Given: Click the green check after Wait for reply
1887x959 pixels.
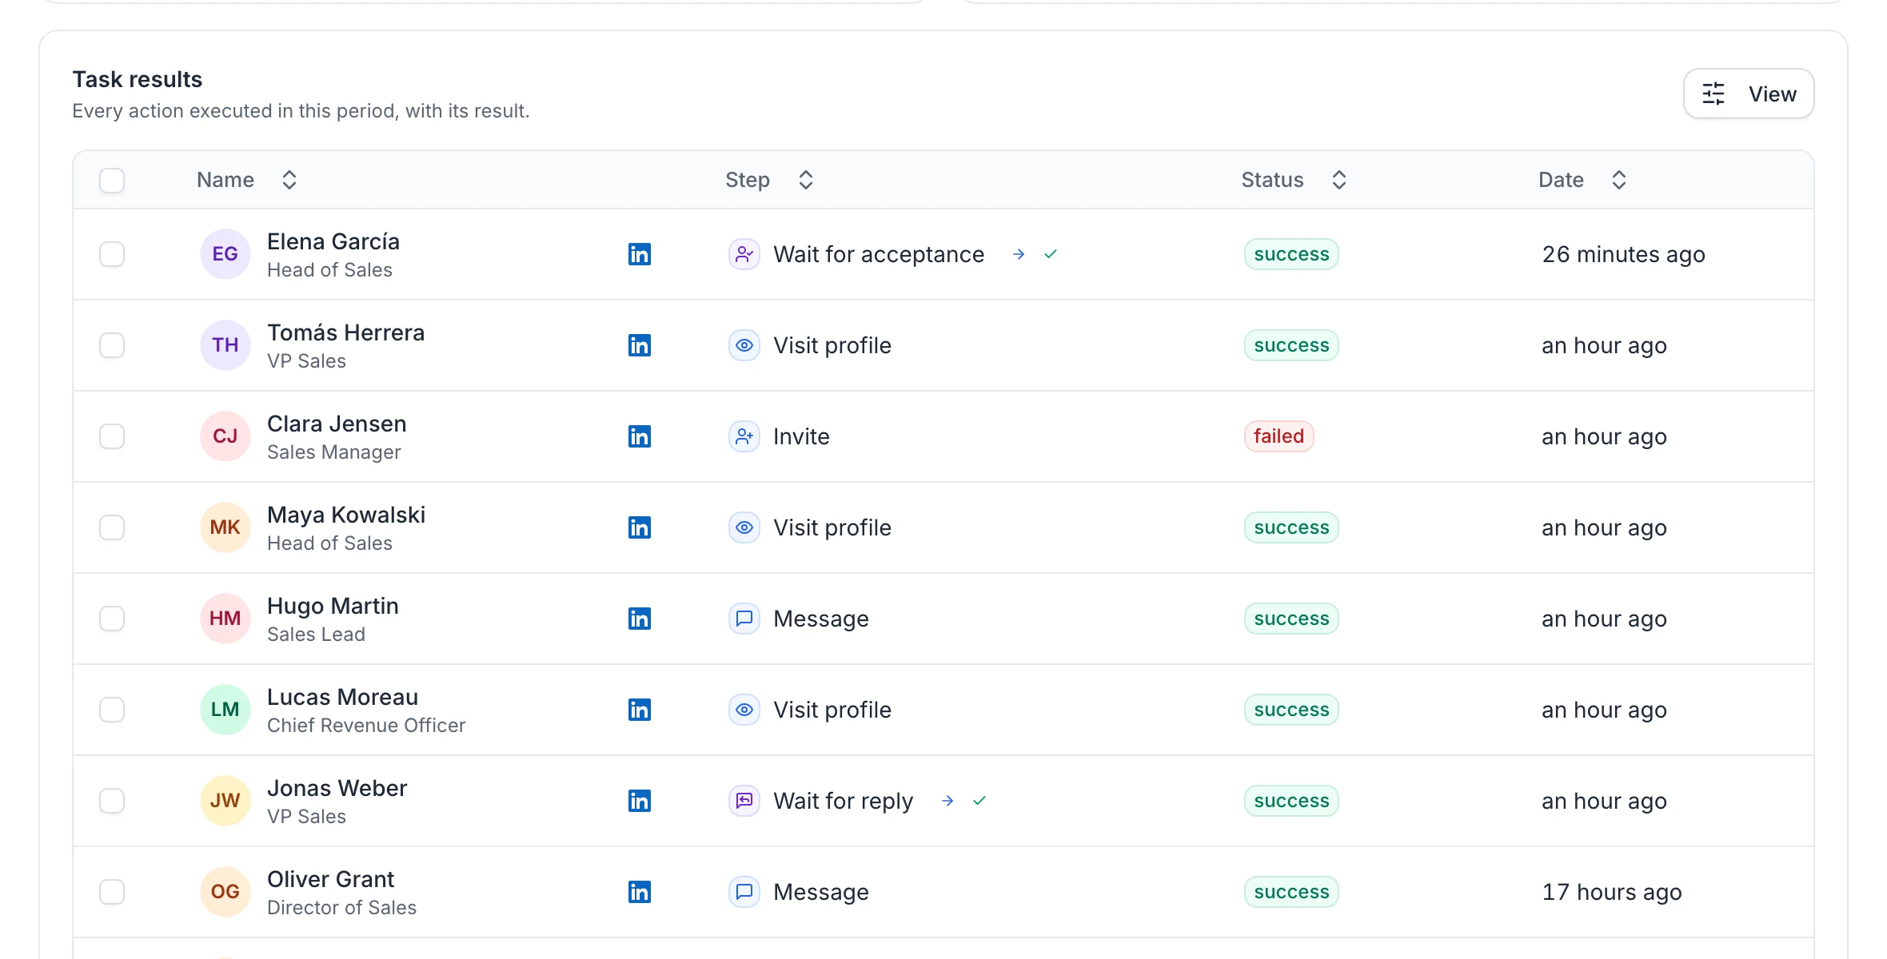Looking at the screenshot, I should coord(979,801).
